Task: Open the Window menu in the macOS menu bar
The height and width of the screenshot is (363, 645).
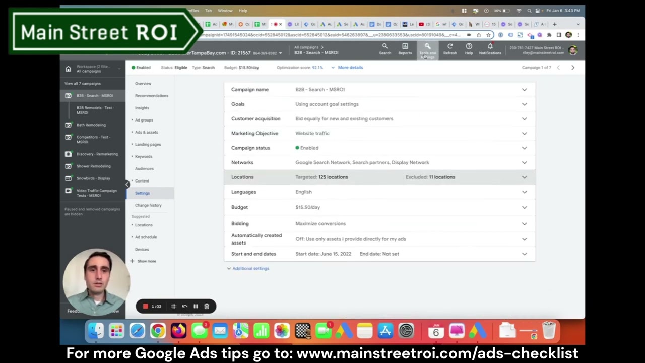Action: click(225, 11)
